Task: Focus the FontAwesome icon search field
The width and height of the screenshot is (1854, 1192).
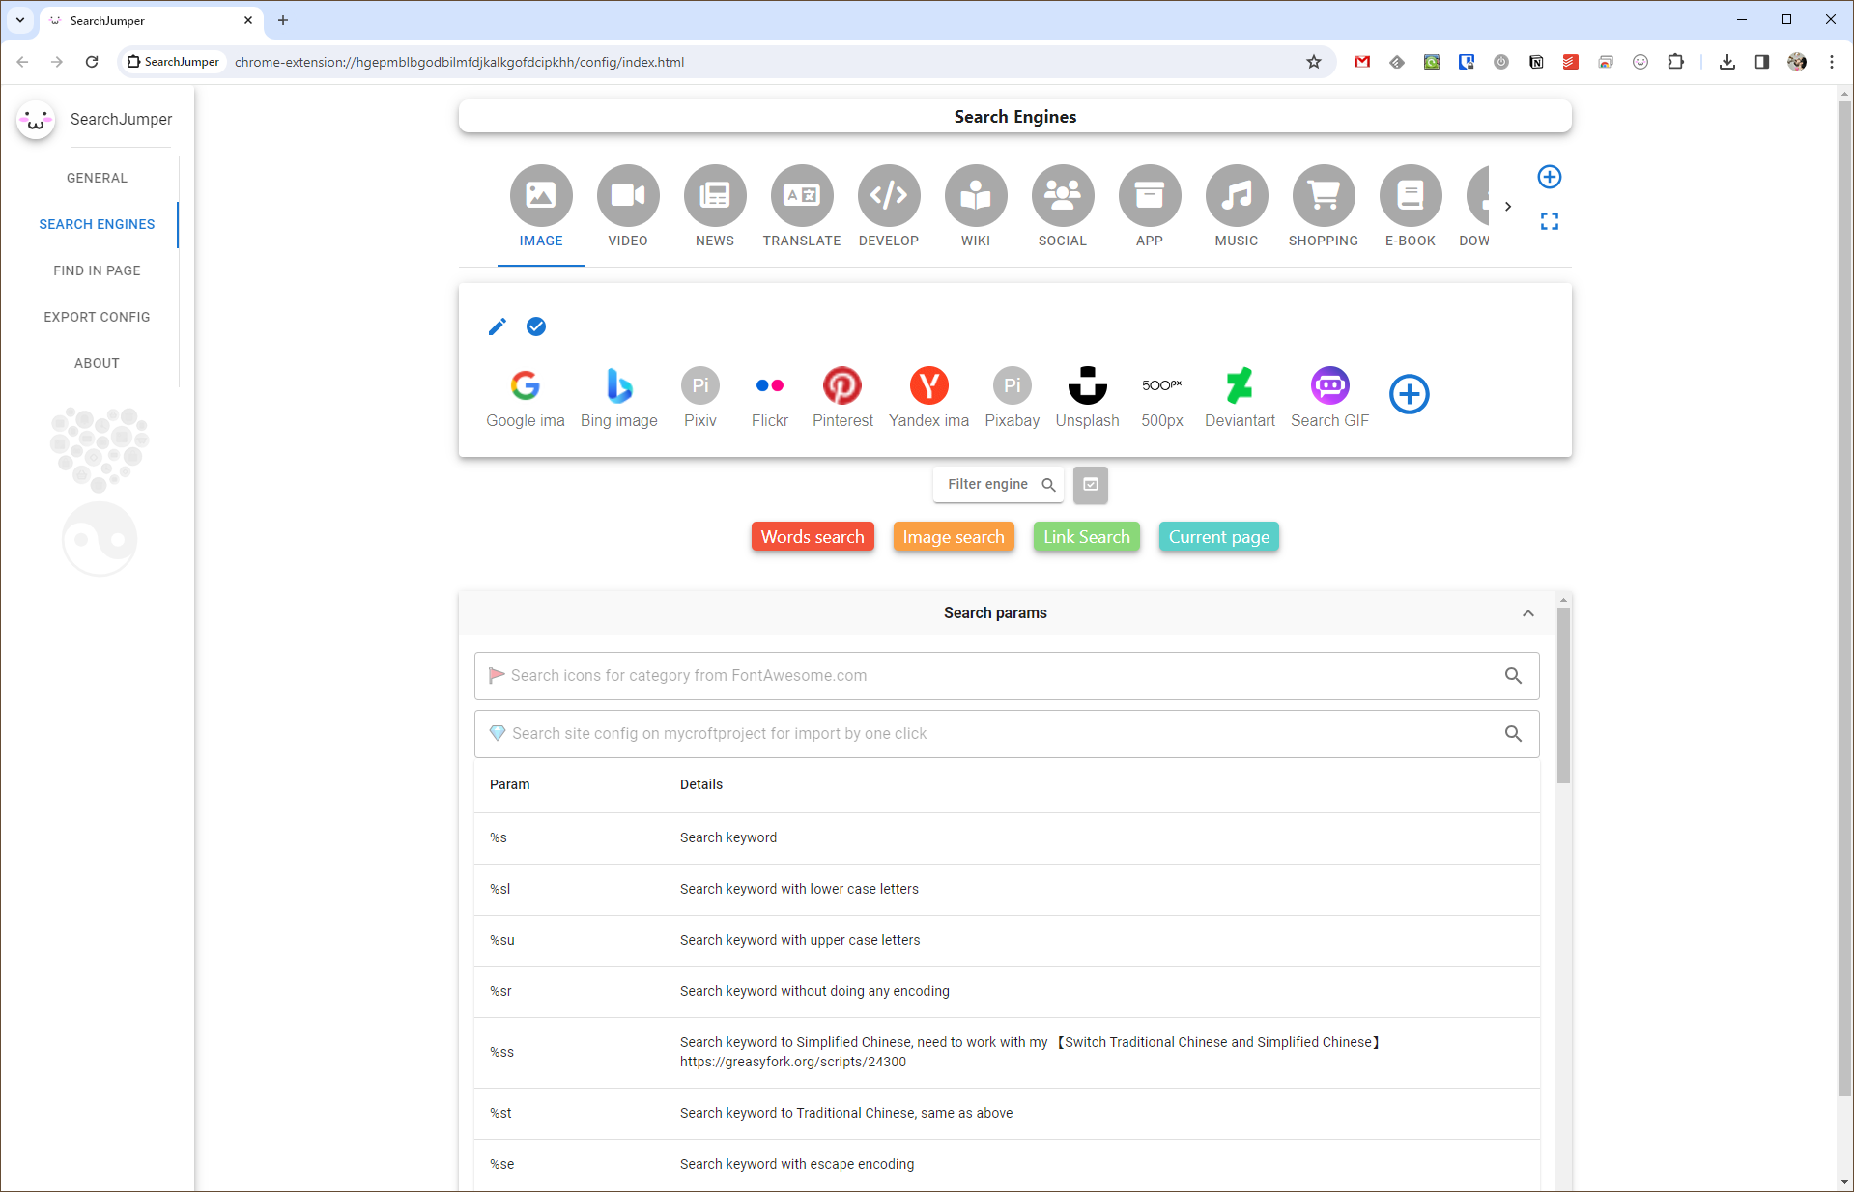Action: pyautogui.click(x=1007, y=676)
